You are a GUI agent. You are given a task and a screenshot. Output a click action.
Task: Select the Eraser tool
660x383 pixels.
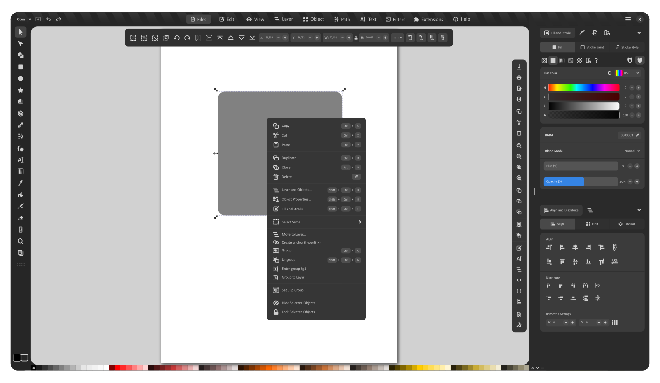21,218
